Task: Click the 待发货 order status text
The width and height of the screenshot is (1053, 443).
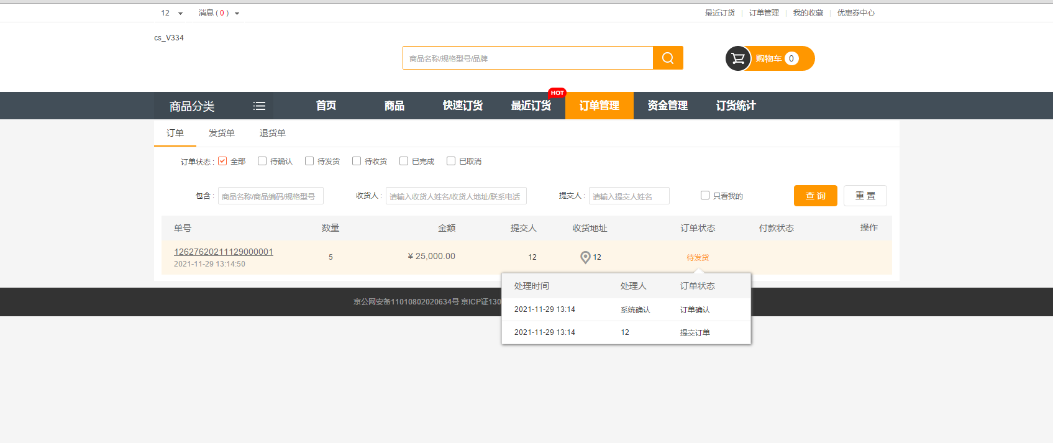Action: 698,257
